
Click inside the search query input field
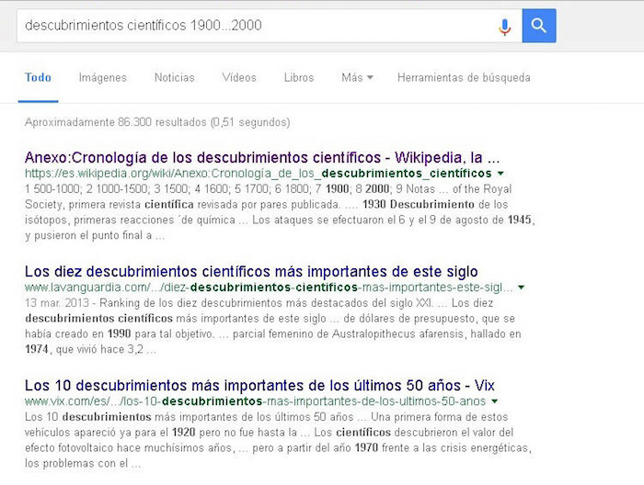point(248,26)
